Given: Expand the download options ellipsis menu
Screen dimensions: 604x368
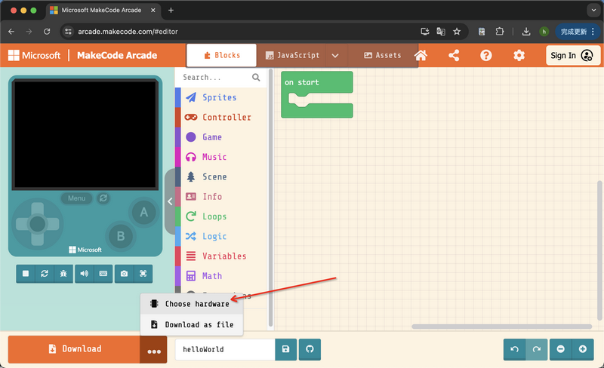Looking at the screenshot, I should (153, 351).
